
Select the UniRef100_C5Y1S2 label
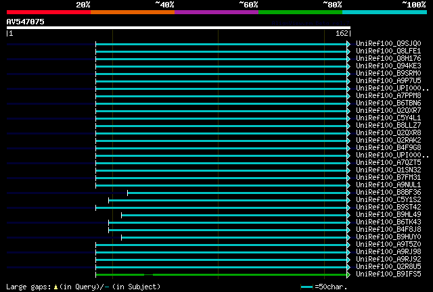pos(388,200)
